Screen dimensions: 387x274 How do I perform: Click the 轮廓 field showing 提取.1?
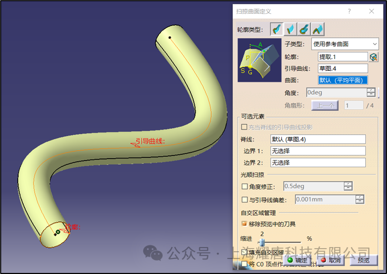point(343,57)
